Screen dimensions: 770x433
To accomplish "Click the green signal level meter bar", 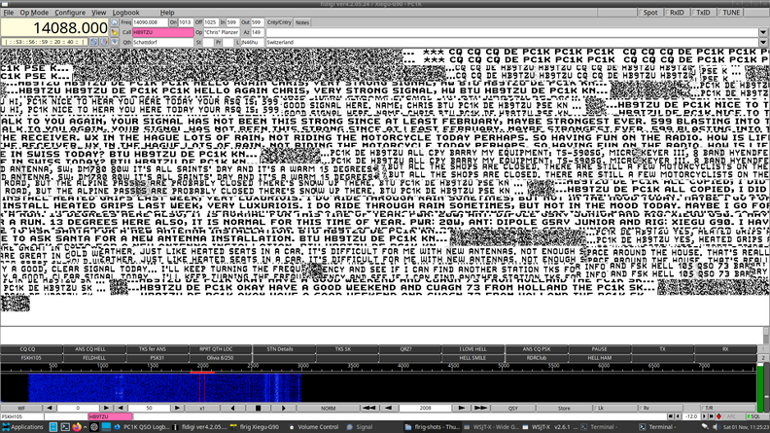I will coord(761,389).
